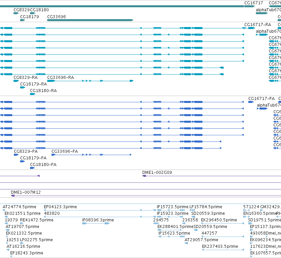Select the CG16717-RA transcript label
This screenshot has width=281, height=258.
[258, 25]
